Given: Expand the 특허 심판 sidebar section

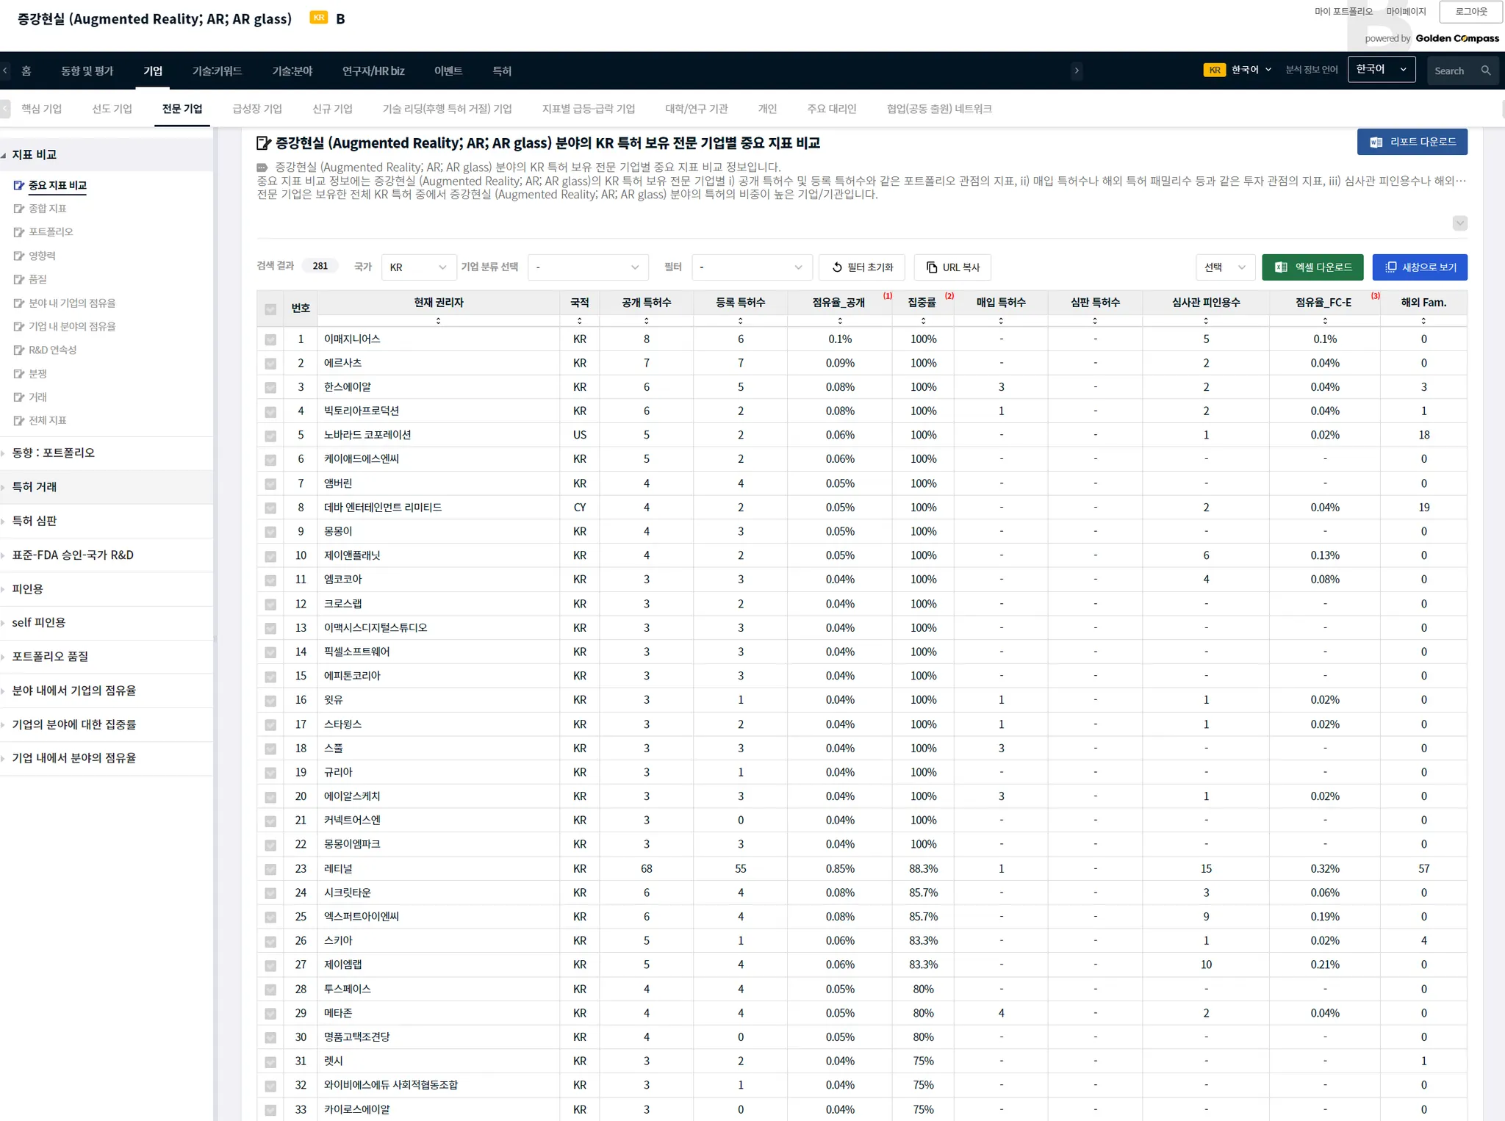Looking at the screenshot, I should (35, 521).
